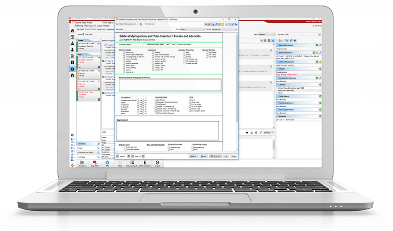The width and height of the screenshot is (393, 231).
Task: Open the DOS dropdown in form window
Action: click(192, 29)
